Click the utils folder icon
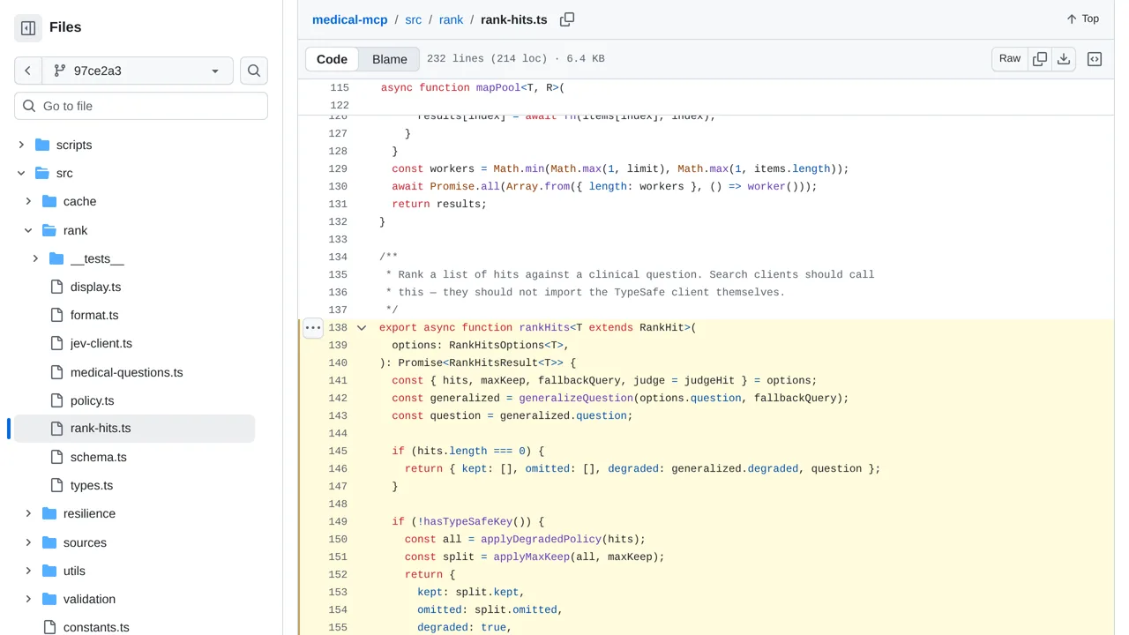The image size is (1129, 635). (x=49, y=571)
